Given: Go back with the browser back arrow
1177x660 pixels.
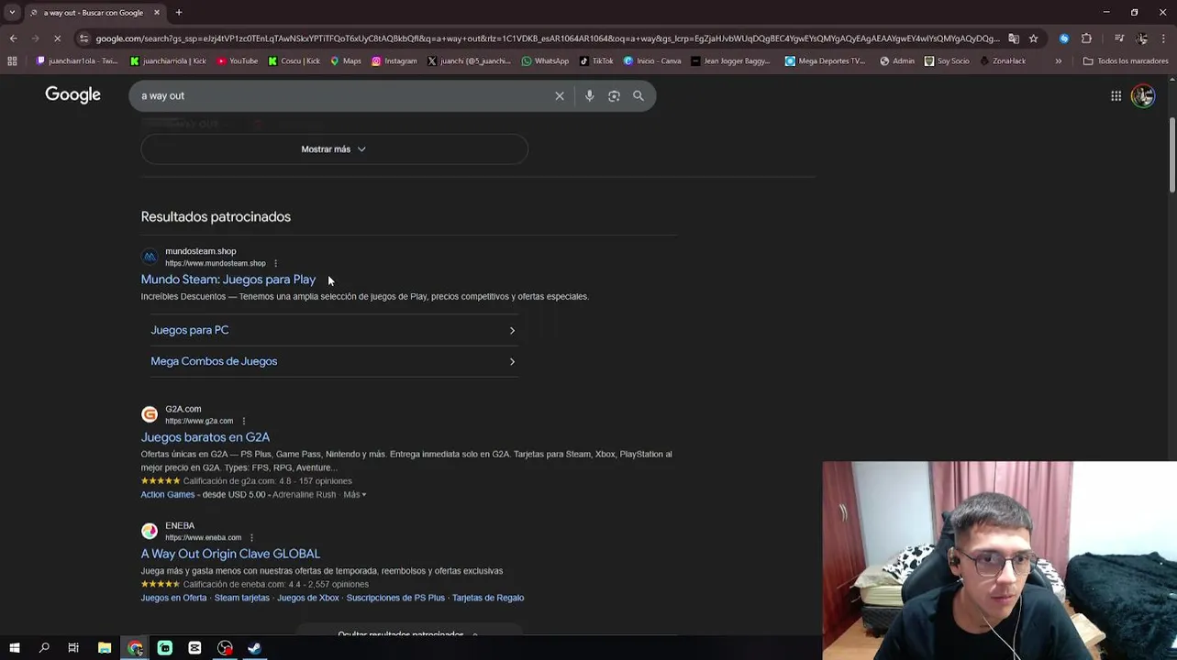Looking at the screenshot, I should [13, 38].
